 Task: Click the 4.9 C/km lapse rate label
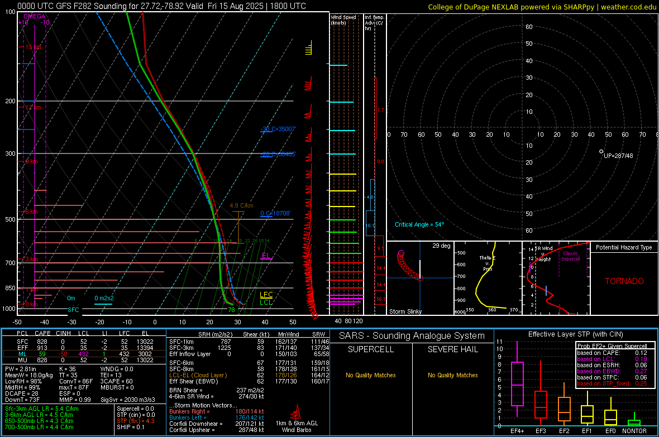click(x=242, y=205)
